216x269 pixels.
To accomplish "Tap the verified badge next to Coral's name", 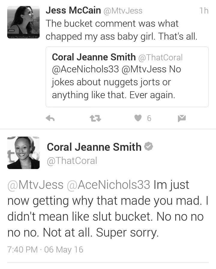I will click(x=148, y=146).
